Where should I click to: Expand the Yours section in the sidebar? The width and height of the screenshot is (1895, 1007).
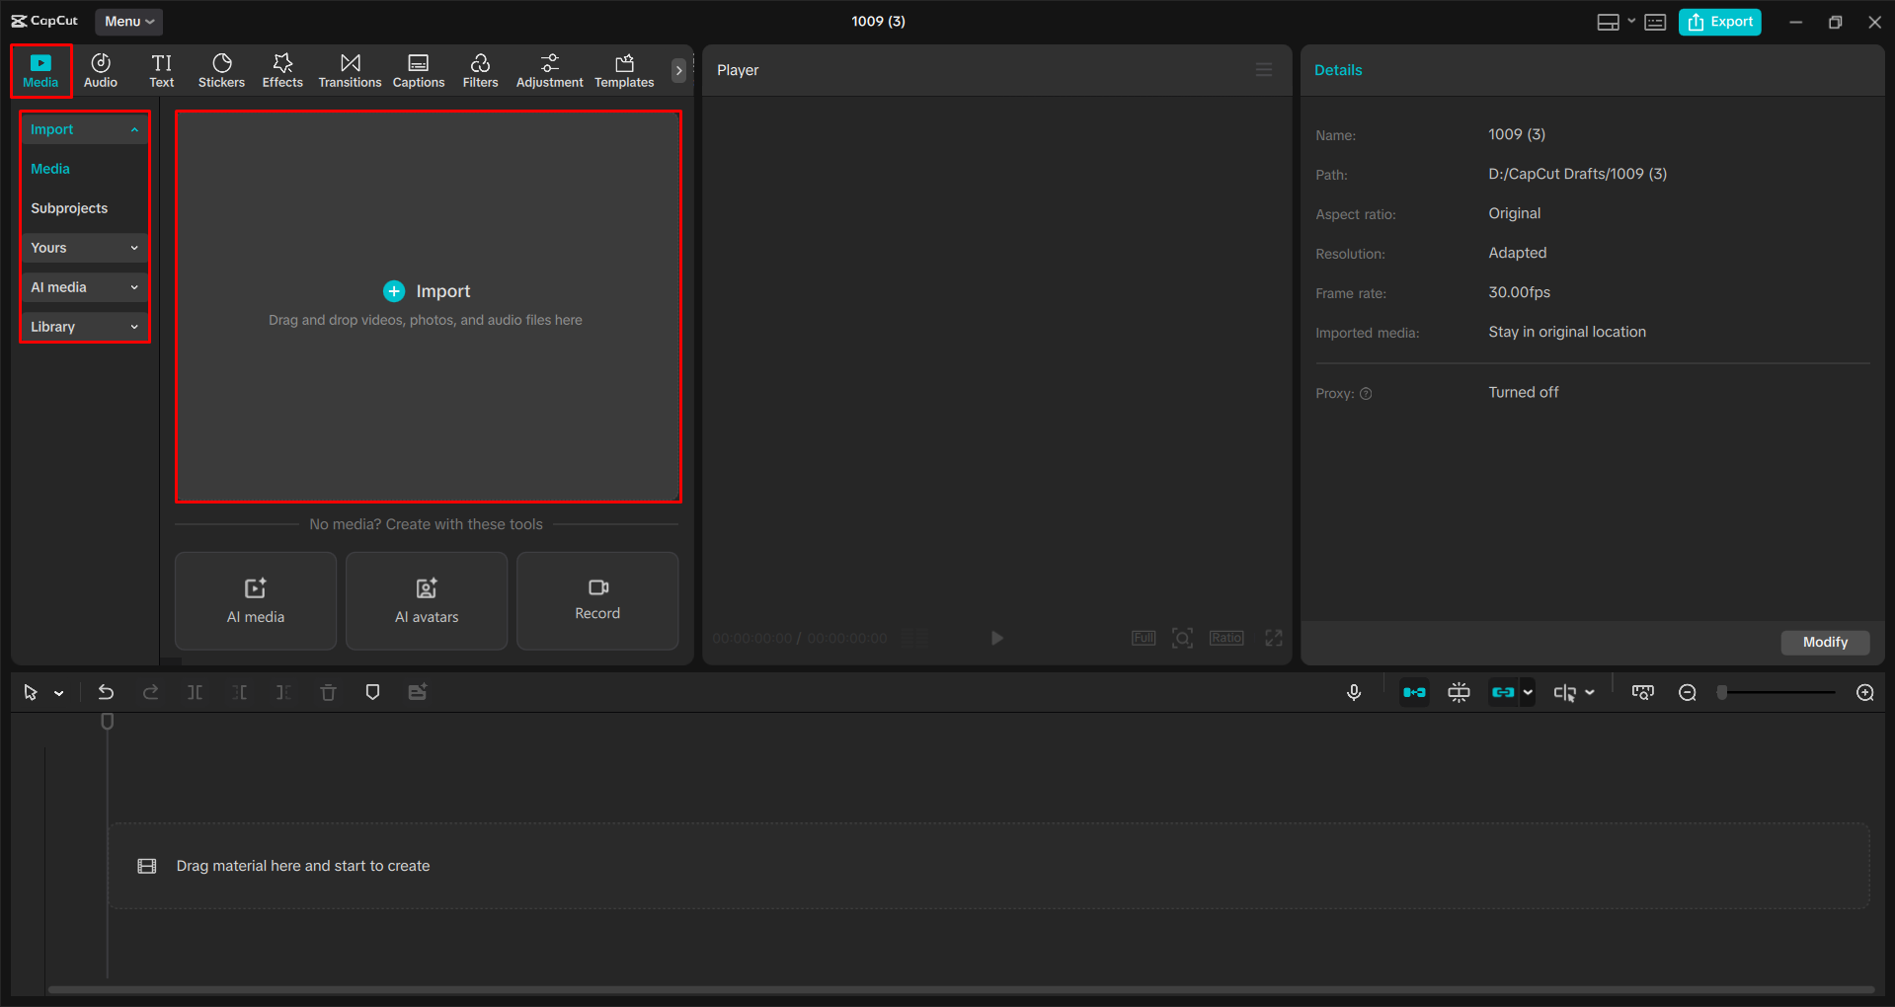83,247
